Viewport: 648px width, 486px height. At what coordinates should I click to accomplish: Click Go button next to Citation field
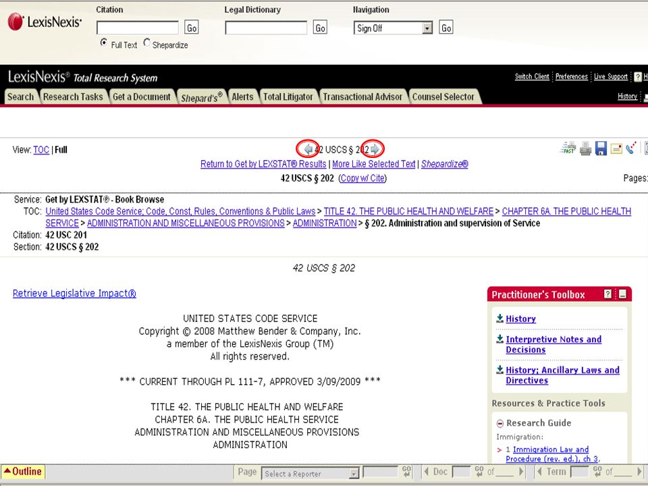point(191,28)
